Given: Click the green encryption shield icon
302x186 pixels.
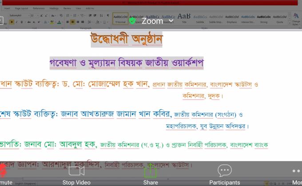Looking at the screenshot, I should (132, 21).
